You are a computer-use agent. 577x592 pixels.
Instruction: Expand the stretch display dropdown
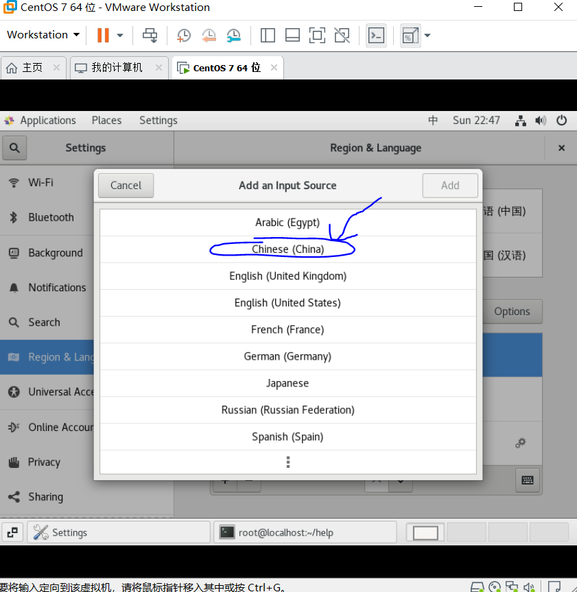click(427, 36)
